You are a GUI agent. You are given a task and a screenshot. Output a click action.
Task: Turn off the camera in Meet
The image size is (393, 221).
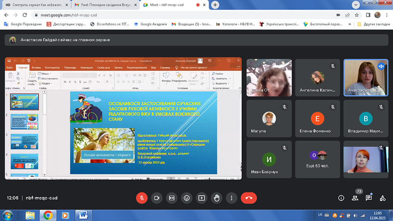coord(156,198)
